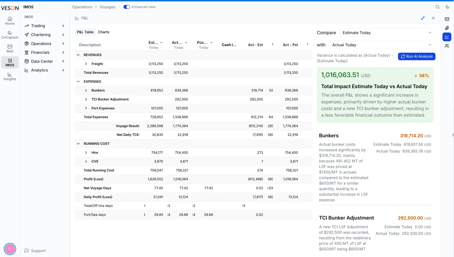454x257 pixels.
Task: Click the Total Expenses row label
Action: coord(96,117)
